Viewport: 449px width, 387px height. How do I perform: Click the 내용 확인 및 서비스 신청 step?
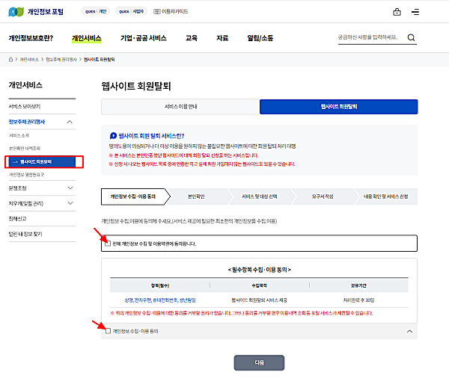[385, 196]
